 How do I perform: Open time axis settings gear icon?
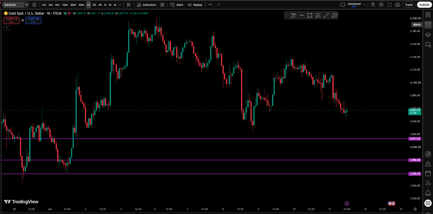pyautogui.click(x=415, y=209)
